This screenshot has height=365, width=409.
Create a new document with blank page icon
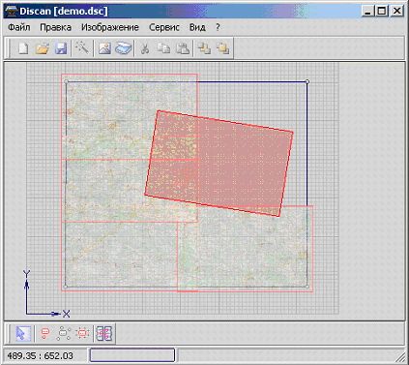point(23,48)
